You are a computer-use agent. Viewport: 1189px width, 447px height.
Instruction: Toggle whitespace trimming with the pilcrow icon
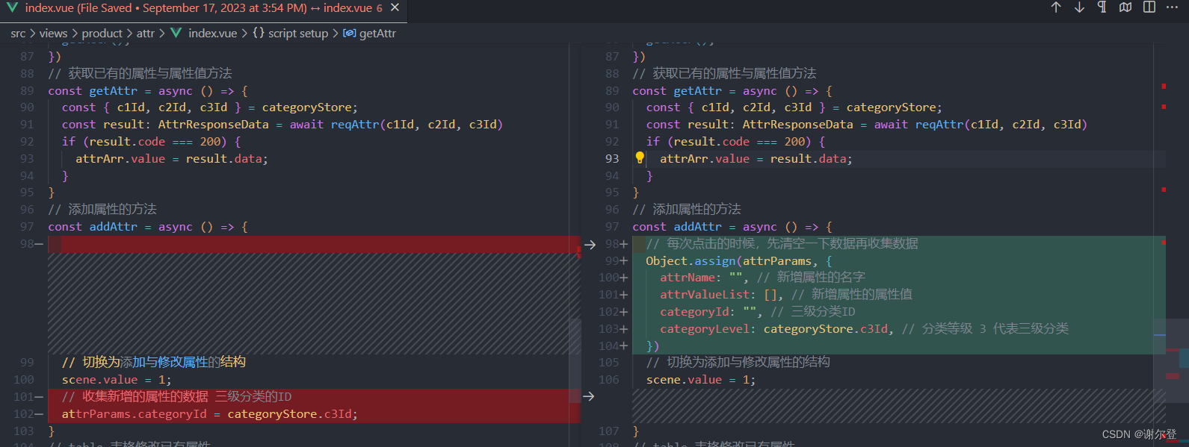(x=1102, y=7)
